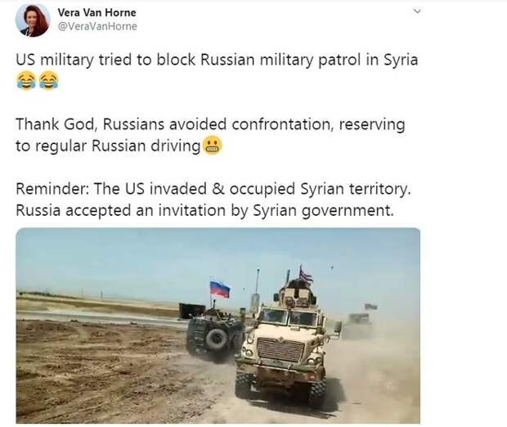
Task: Play the military convoy video thumbnail
Action: (x=218, y=326)
